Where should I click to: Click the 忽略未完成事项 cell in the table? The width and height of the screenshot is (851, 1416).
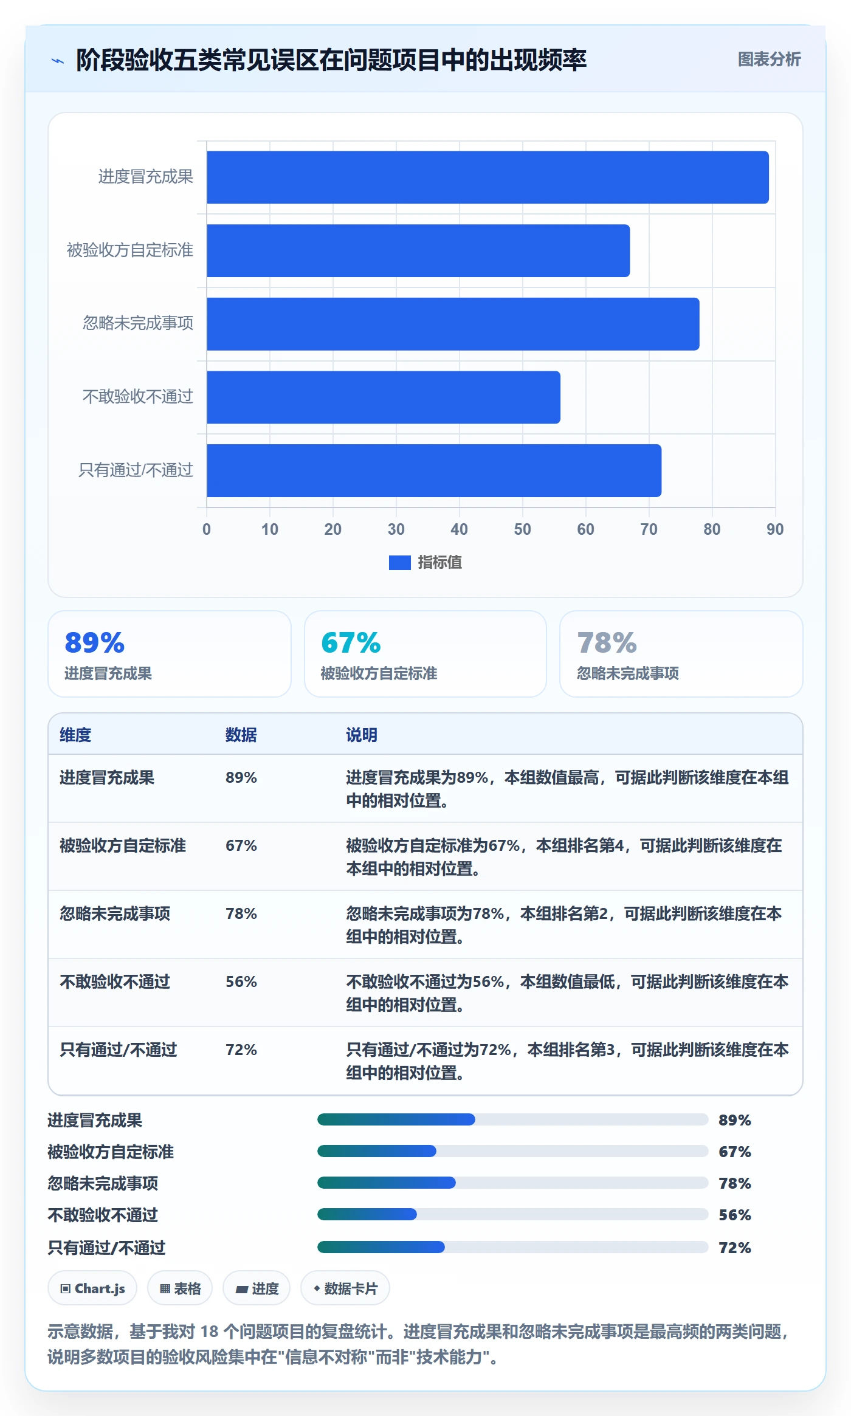click(115, 913)
